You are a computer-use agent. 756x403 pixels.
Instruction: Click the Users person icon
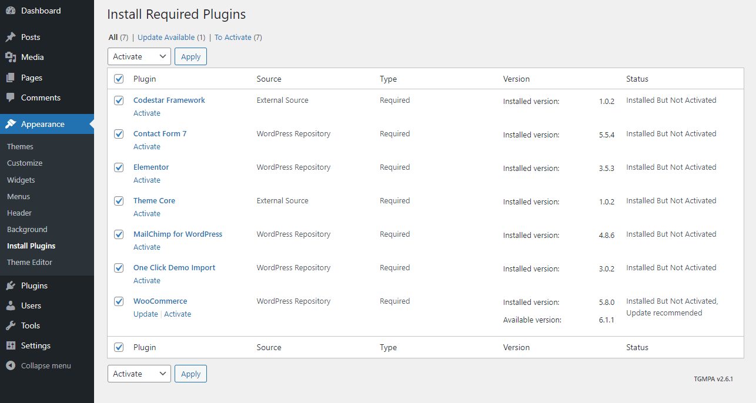click(11, 305)
